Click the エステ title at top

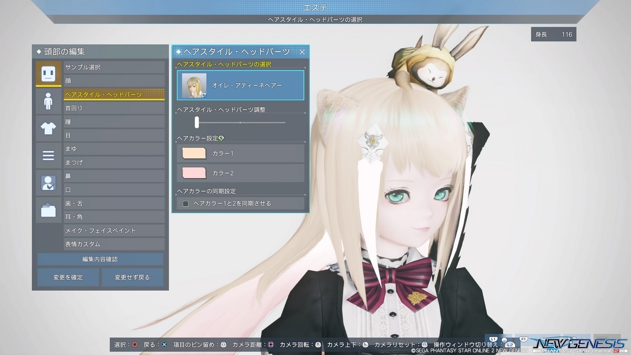click(315, 7)
